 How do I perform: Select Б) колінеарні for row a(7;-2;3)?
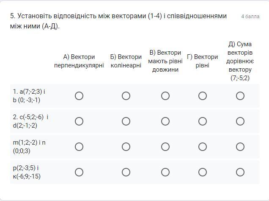click(126, 96)
